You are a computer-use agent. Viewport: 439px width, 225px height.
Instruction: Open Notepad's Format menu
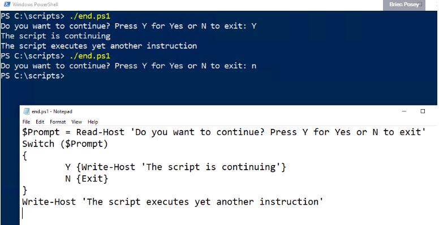[58, 122]
